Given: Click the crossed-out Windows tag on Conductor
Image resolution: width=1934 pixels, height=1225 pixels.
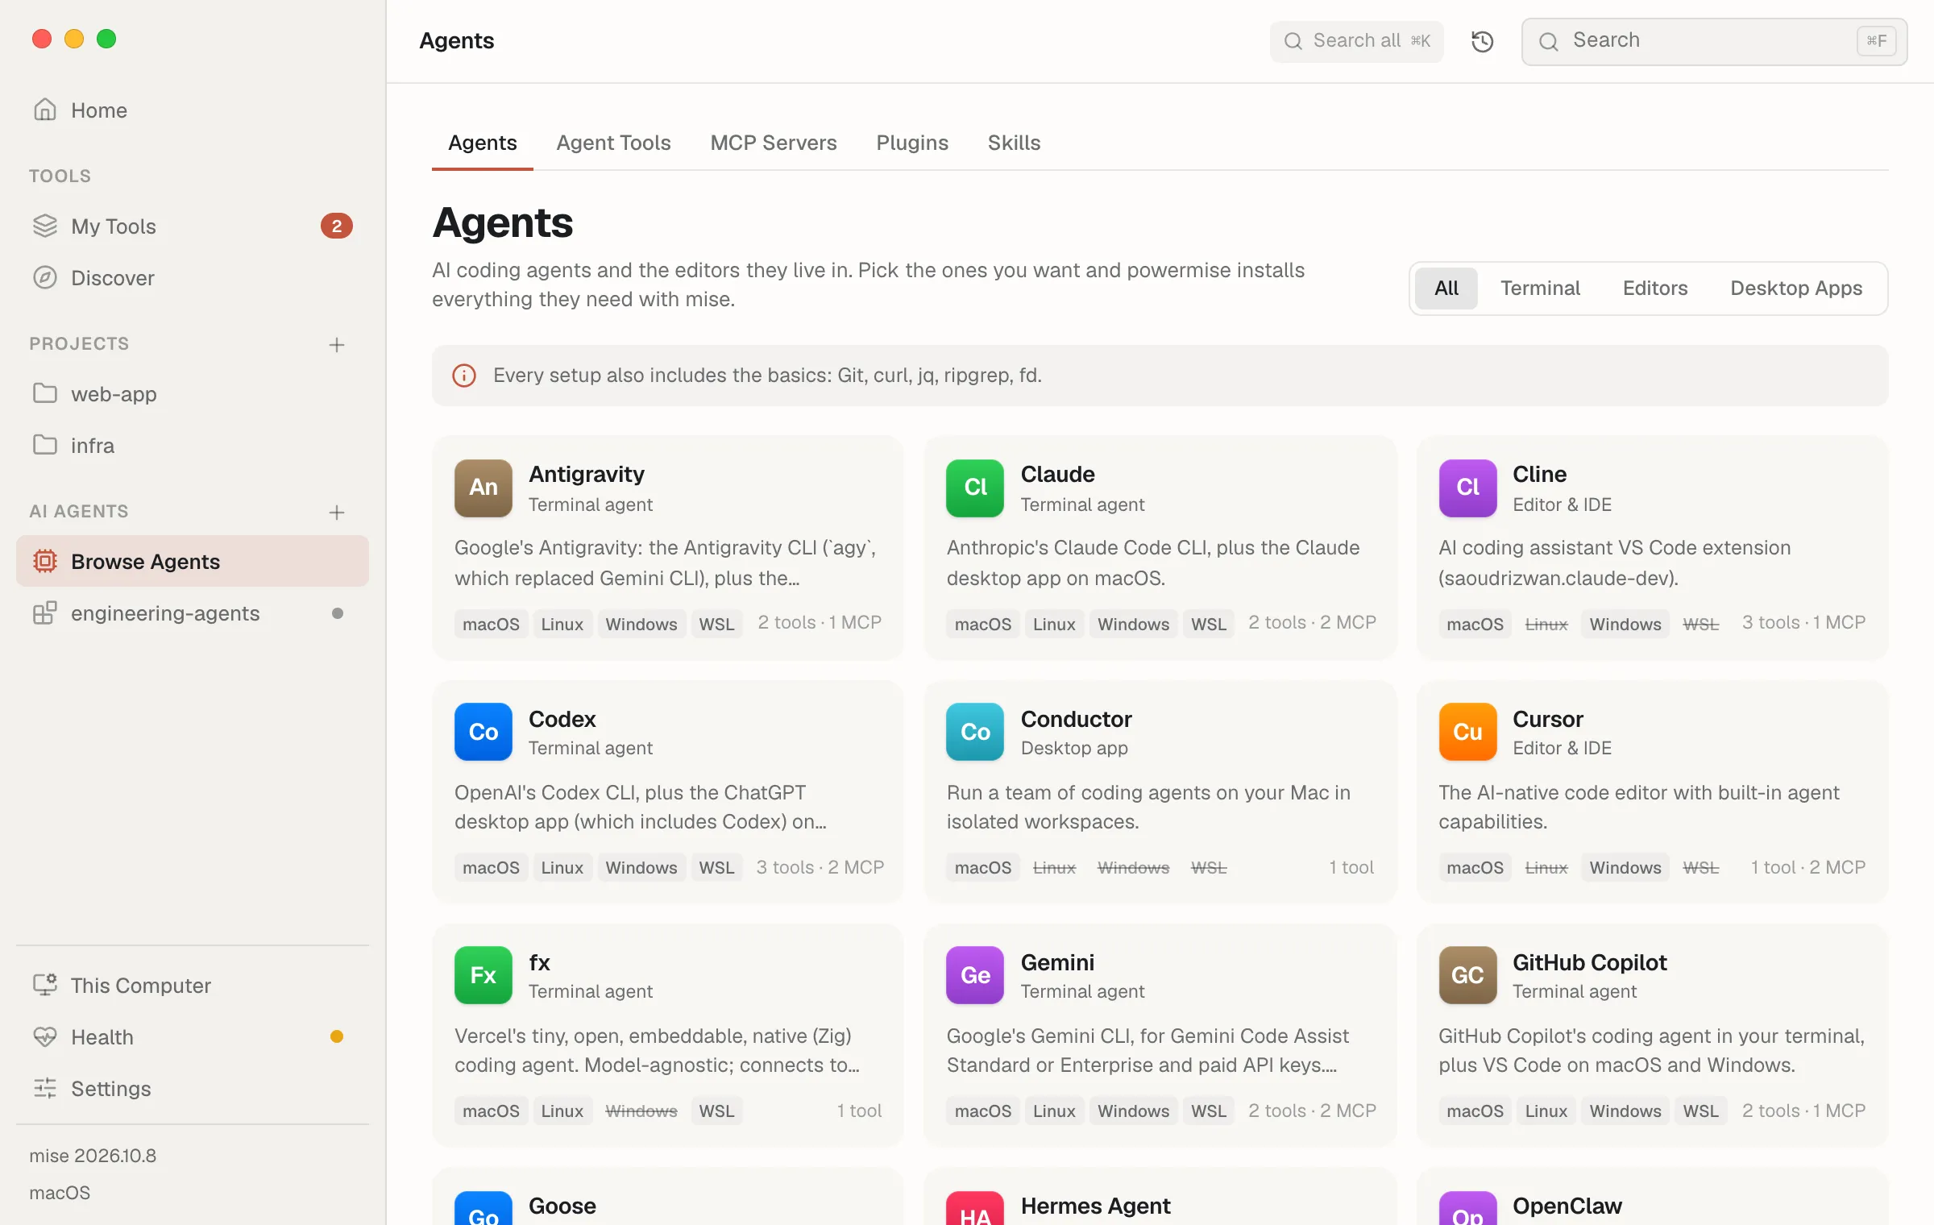Looking at the screenshot, I should point(1133,867).
